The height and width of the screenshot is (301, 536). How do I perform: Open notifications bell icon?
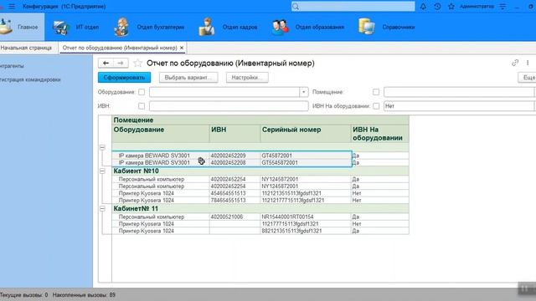point(423,7)
